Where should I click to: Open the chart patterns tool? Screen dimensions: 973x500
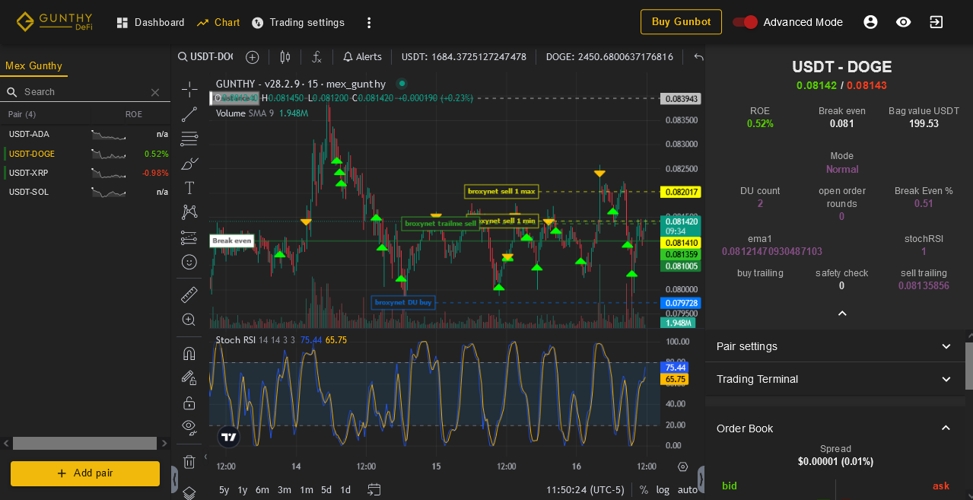tap(189, 212)
